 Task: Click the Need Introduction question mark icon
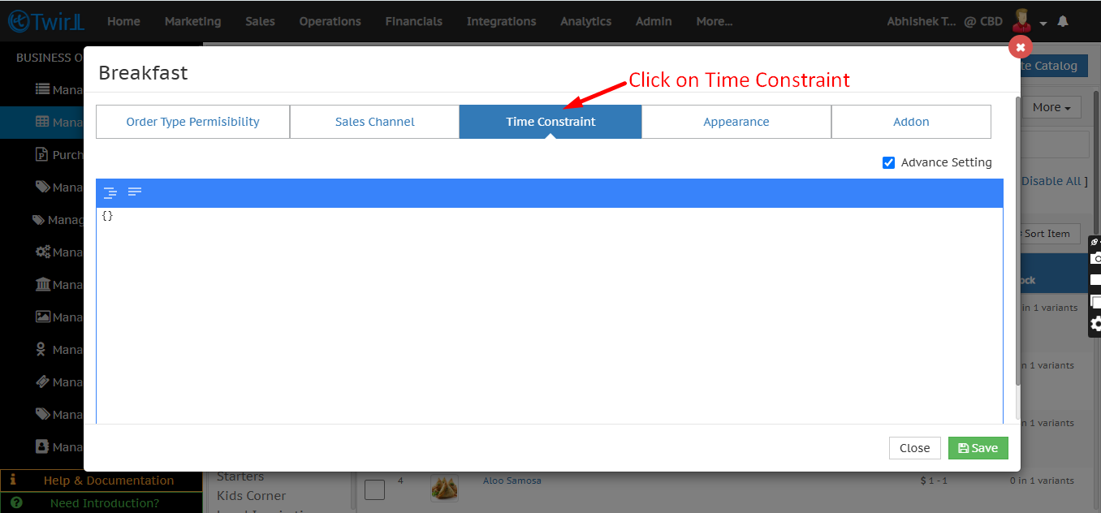click(x=13, y=503)
